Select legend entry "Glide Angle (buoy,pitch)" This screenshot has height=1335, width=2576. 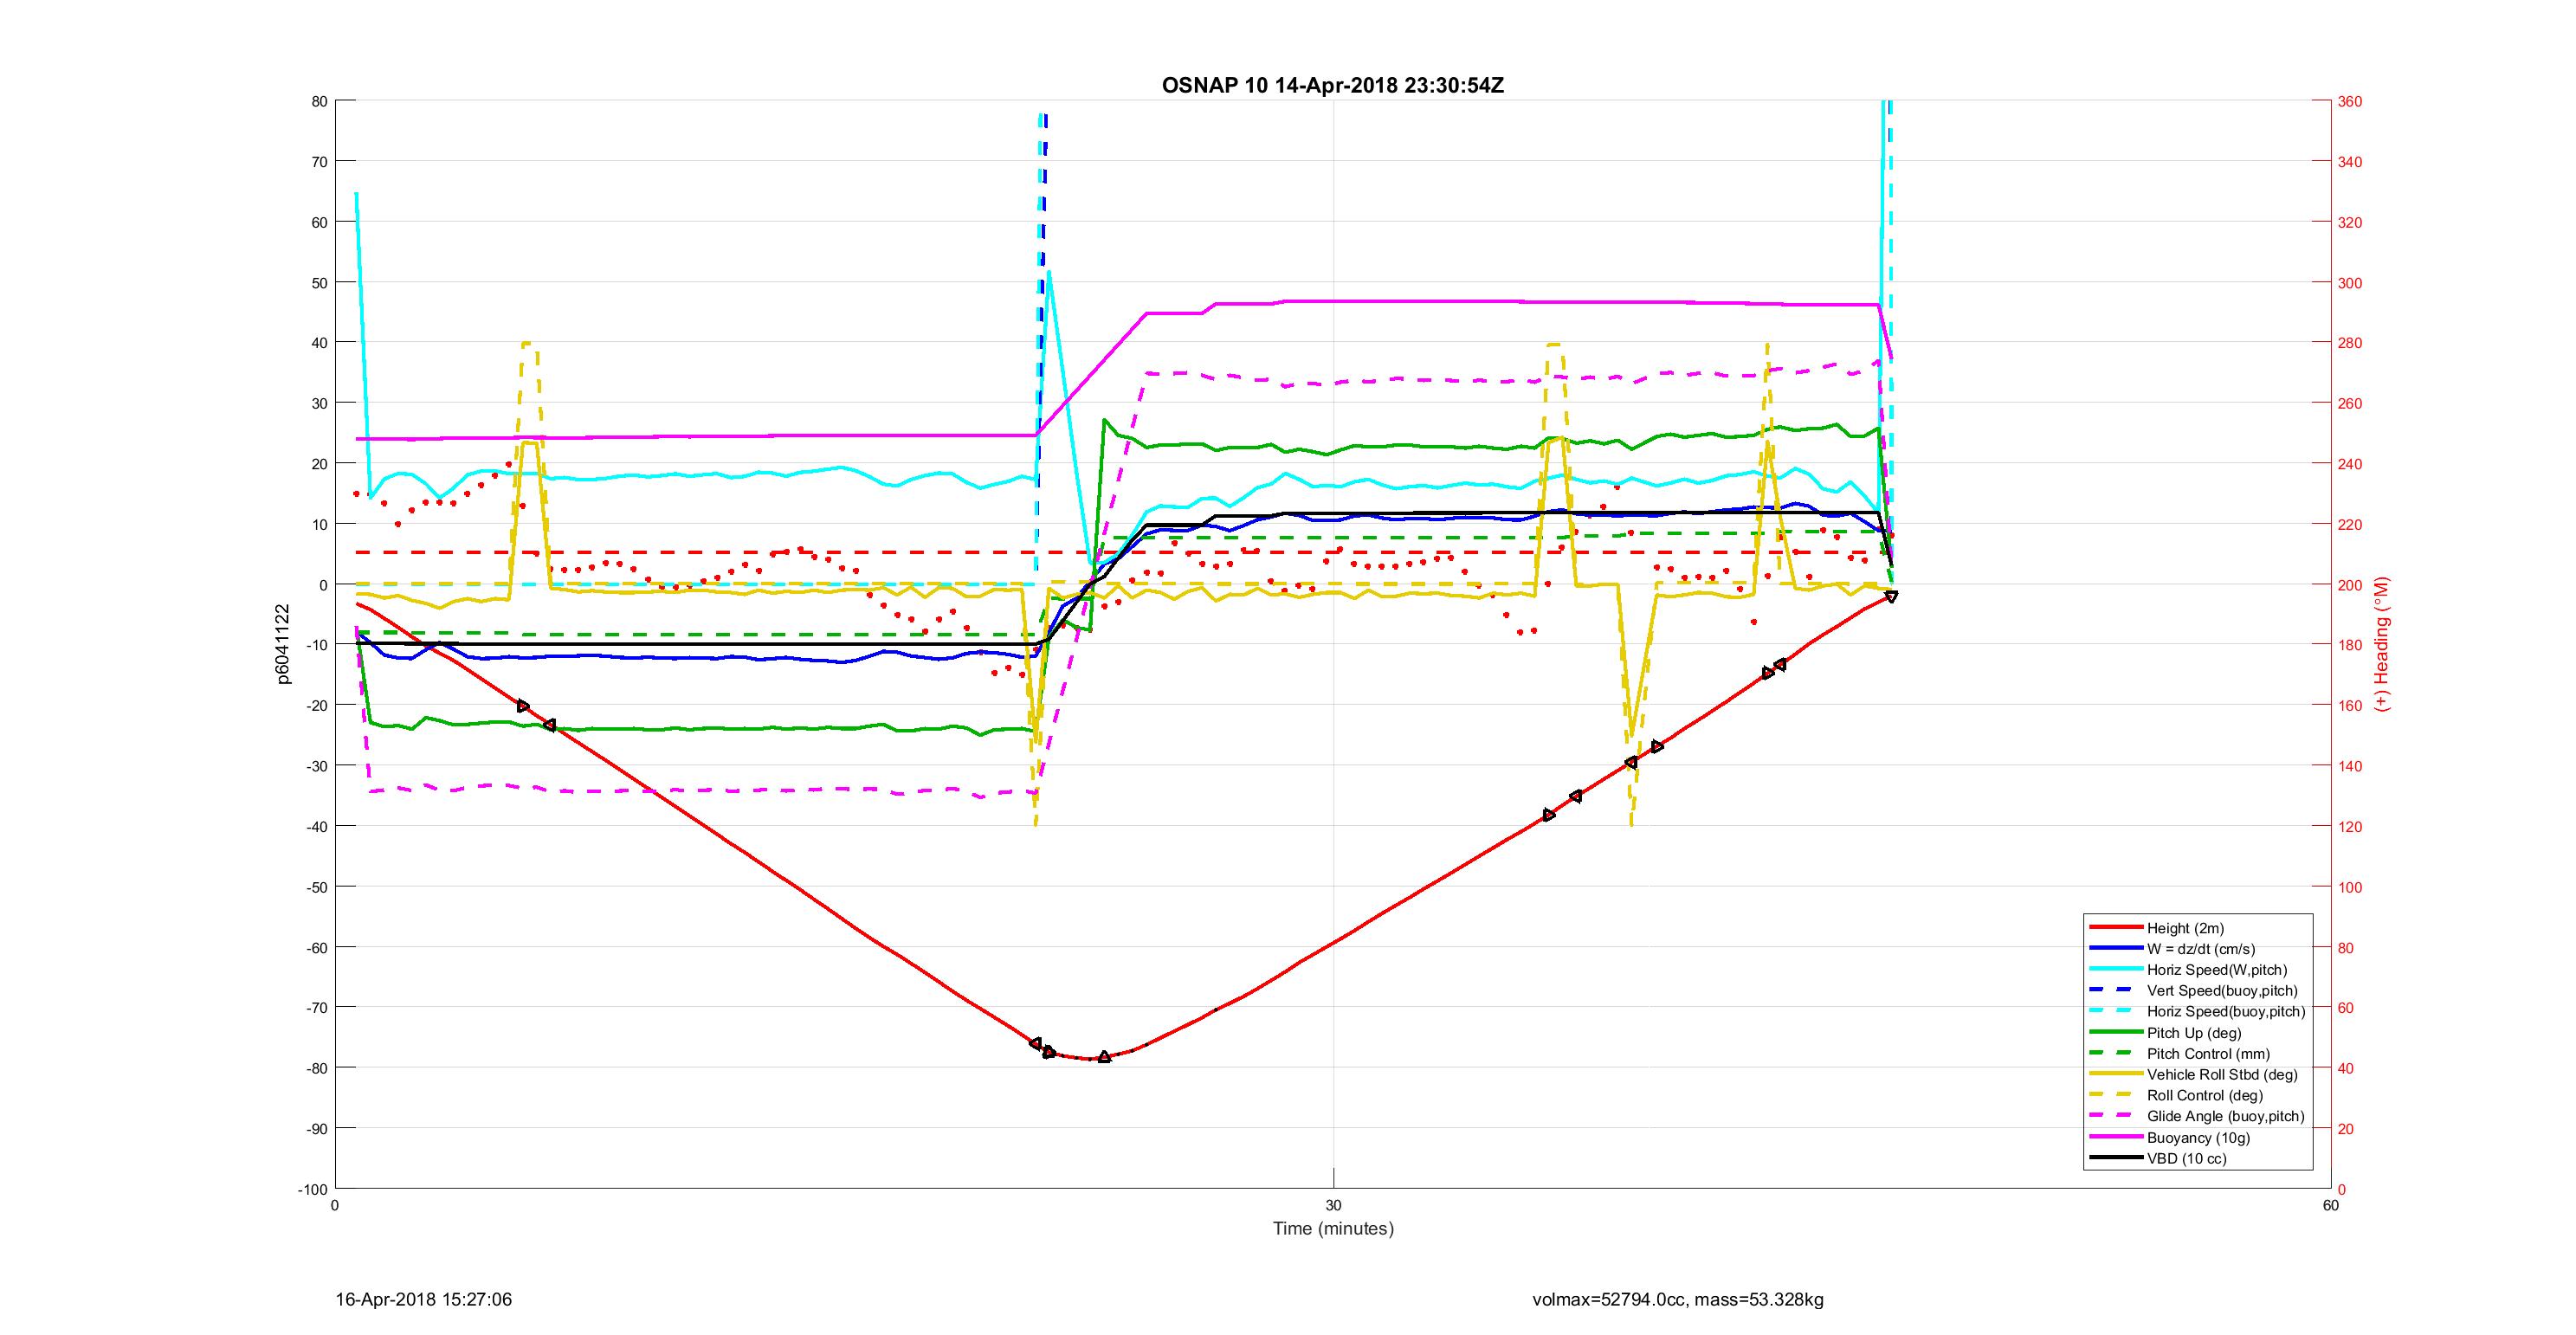pos(2226,1117)
